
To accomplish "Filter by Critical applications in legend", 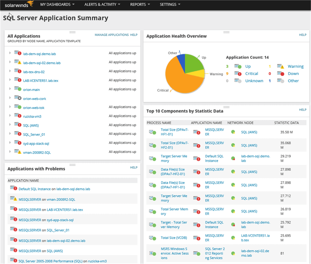I will [252, 73].
